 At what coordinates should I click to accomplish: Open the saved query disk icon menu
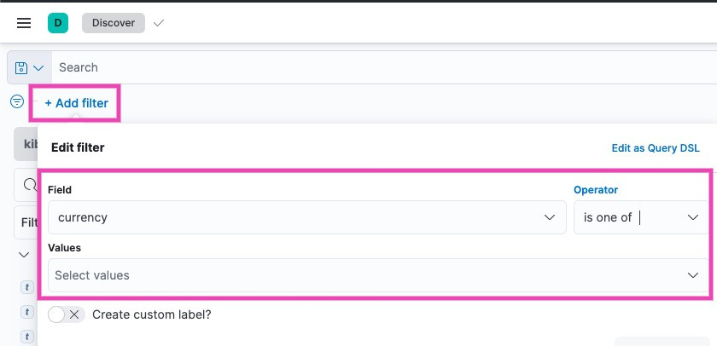coord(29,67)
